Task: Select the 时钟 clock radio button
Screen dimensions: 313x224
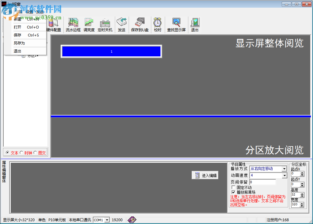Action: [x=21, y=152]
